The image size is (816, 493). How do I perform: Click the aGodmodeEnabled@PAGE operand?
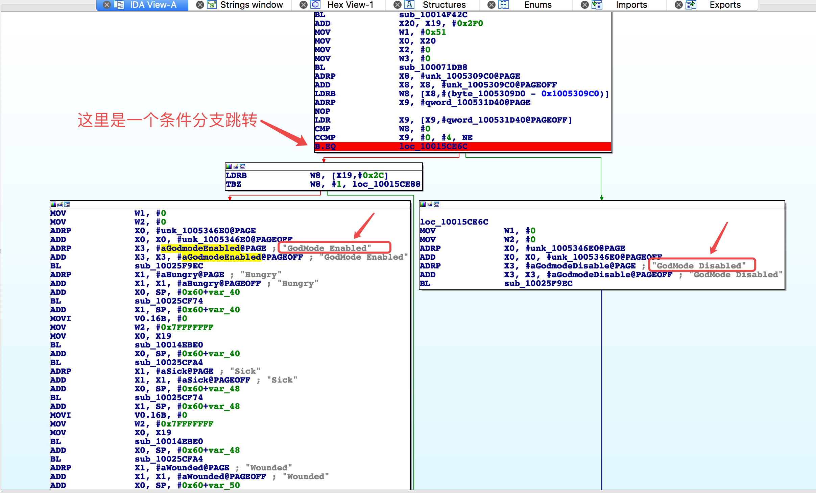coord(213,249)
